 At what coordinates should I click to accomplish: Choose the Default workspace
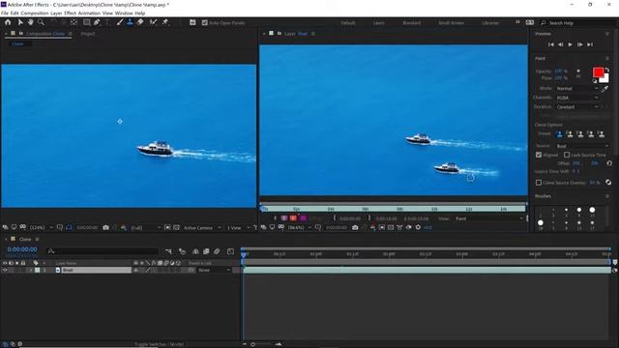click(x=348, y=23)
